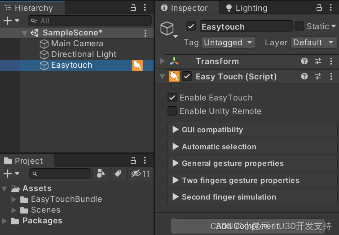
Task: Uncheck the Enable EasyTouch checkbox
Action: 172,98
